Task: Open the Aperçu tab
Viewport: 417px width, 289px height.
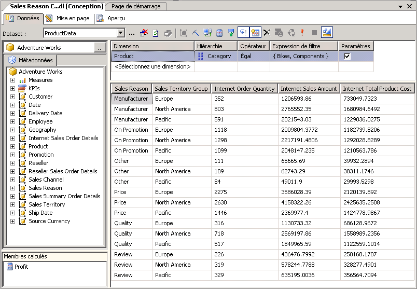Action: [x=111, y=18]
